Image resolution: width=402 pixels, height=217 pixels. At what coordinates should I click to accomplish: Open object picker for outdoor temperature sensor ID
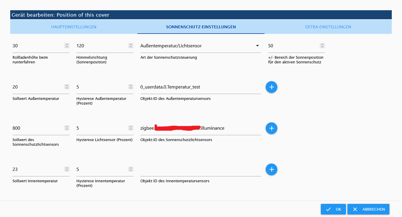(x=271, y=87)
